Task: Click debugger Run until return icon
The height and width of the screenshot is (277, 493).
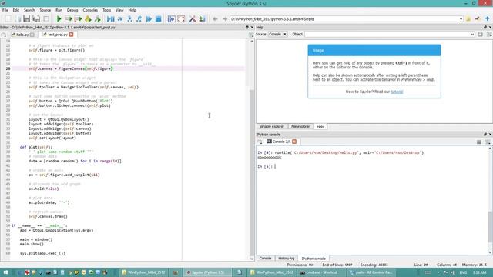Action: [139, 18]
